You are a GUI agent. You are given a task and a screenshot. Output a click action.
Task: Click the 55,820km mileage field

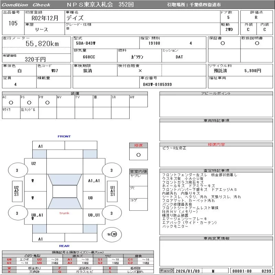click(42, 44)
